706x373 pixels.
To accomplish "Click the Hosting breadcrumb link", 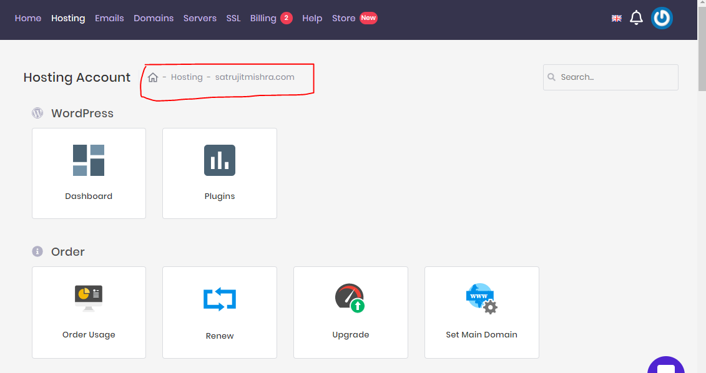I will pyautogui.click(x=187, y=77).
